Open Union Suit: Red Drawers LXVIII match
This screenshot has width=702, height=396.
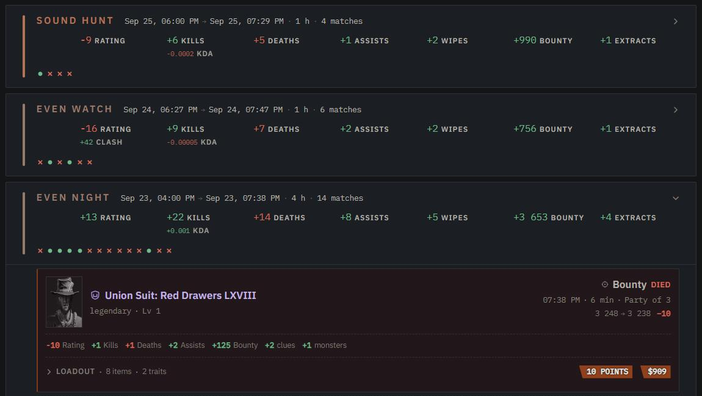click(181, 295)
